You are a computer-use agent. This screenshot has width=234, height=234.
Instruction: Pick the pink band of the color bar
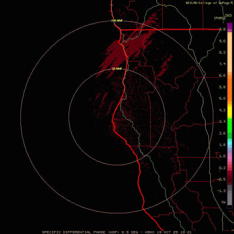230,158
